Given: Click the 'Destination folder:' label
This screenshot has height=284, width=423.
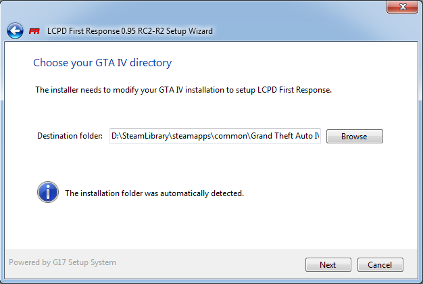Looking at the screenshot, I should point(70,136).
